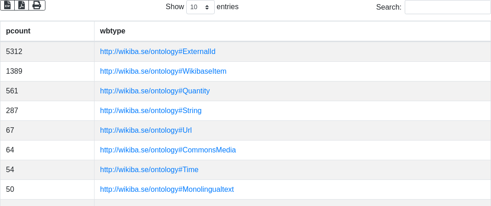Screen dimensions: 491x206
Task: Open the ontology#WikibaseItem link
Action: click(x=163, y=71)
